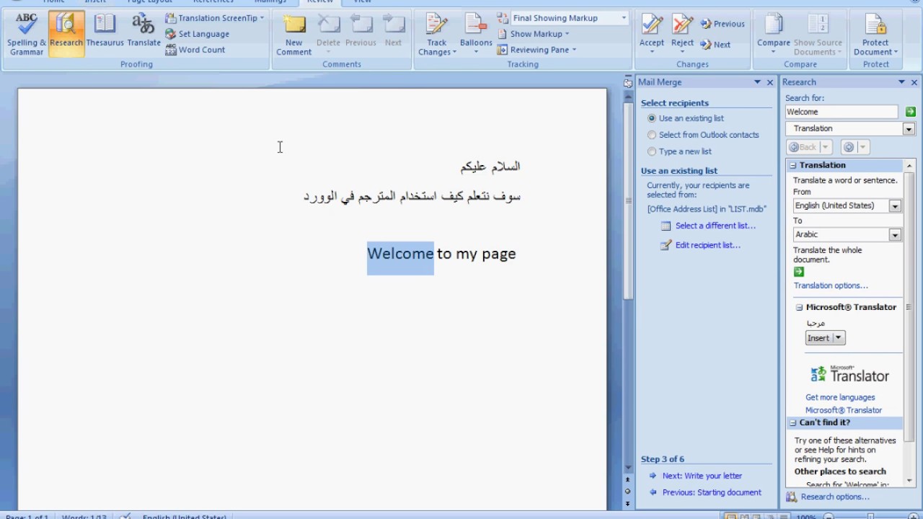Open Research pane options arrow
Image resolution: width=923 pixels, height=519 pixels.
pos(901,82)
